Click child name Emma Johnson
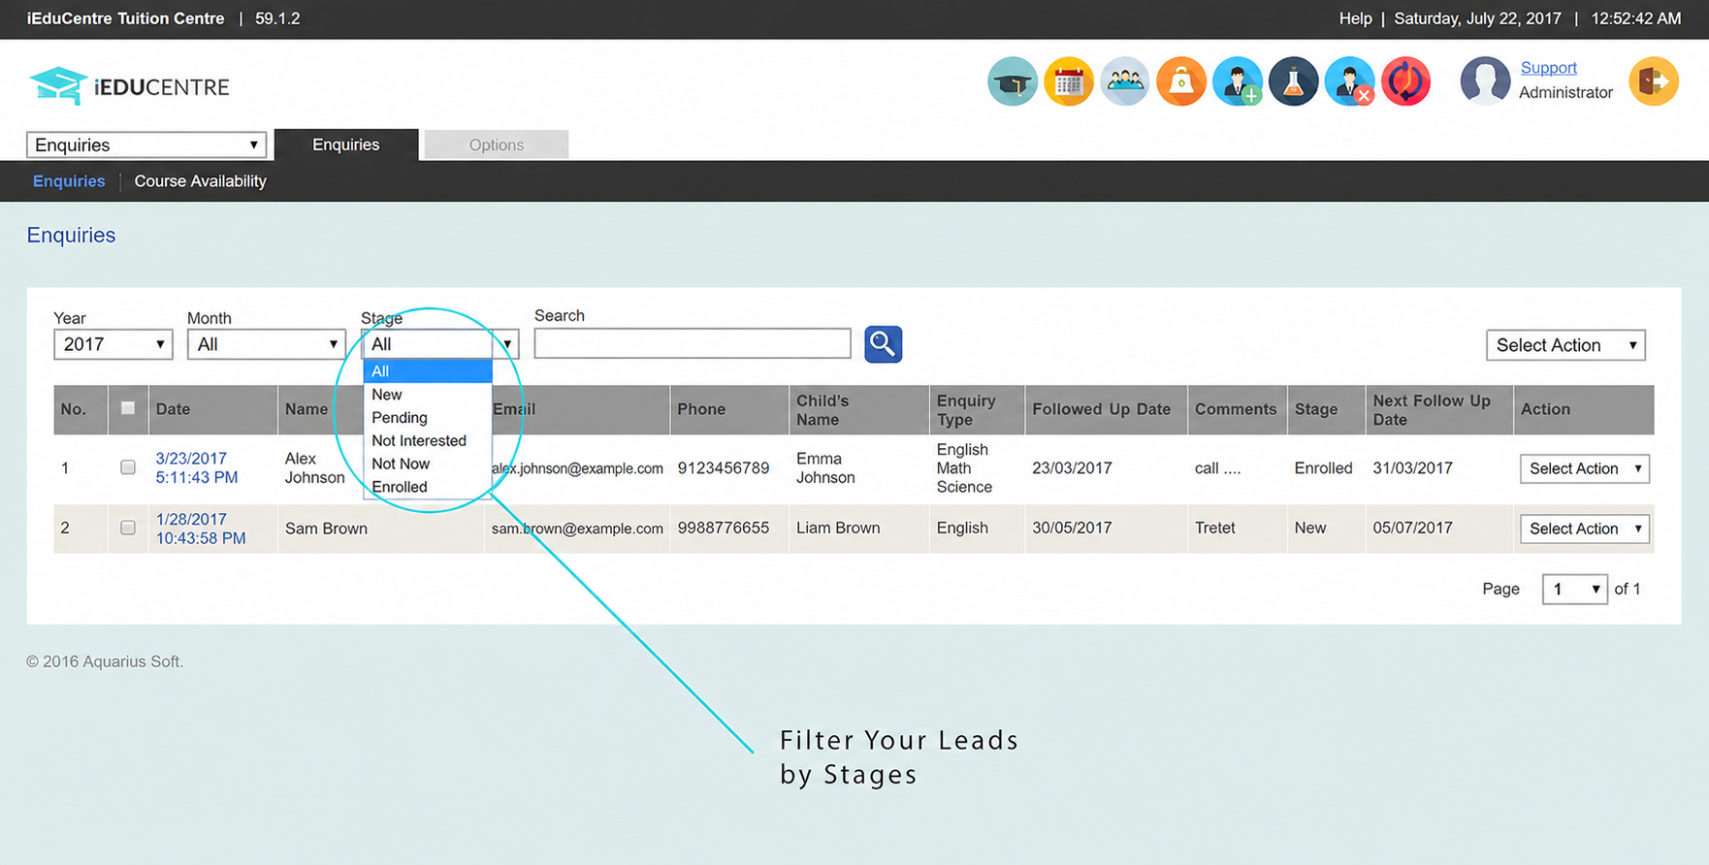This screenshot has height=865, width=1709. (x=825, y=468)
